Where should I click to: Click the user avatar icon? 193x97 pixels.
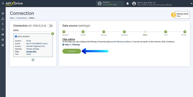pyautogui.click(x=134, y=3)
